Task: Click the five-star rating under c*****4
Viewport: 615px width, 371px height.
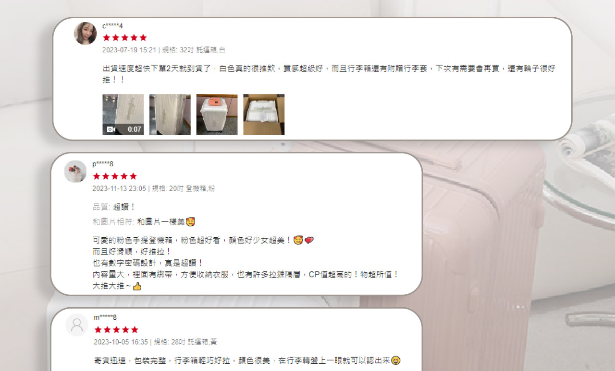Action: 124,37
